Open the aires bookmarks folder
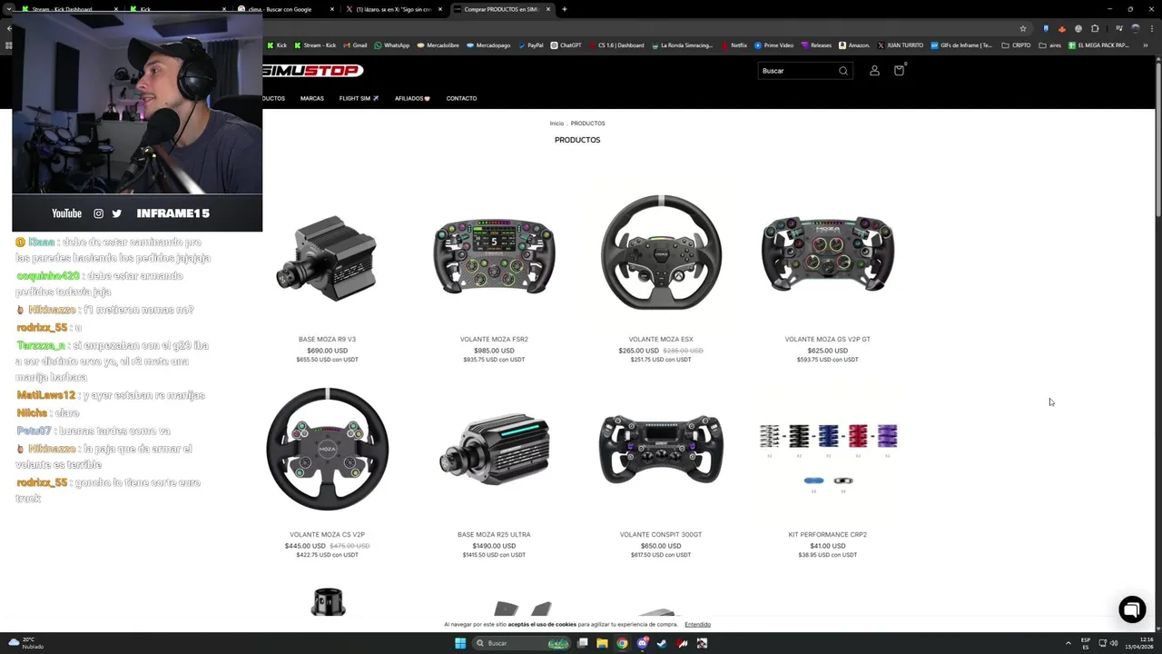 click(x=1049, y=45)
